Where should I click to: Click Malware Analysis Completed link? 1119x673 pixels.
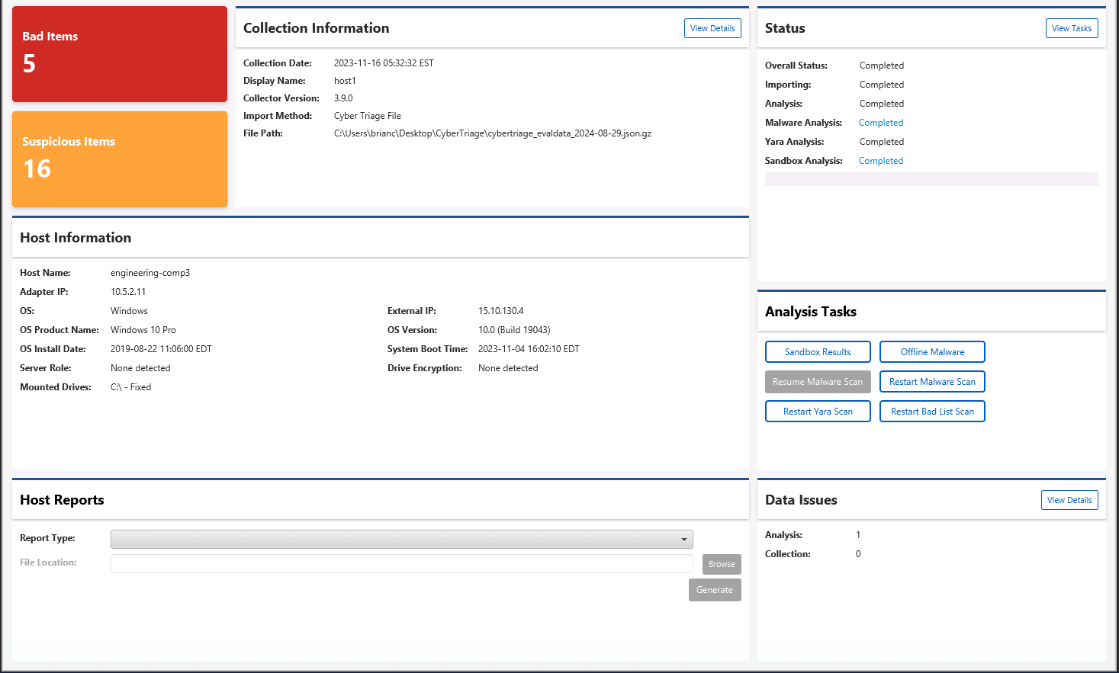881,123
